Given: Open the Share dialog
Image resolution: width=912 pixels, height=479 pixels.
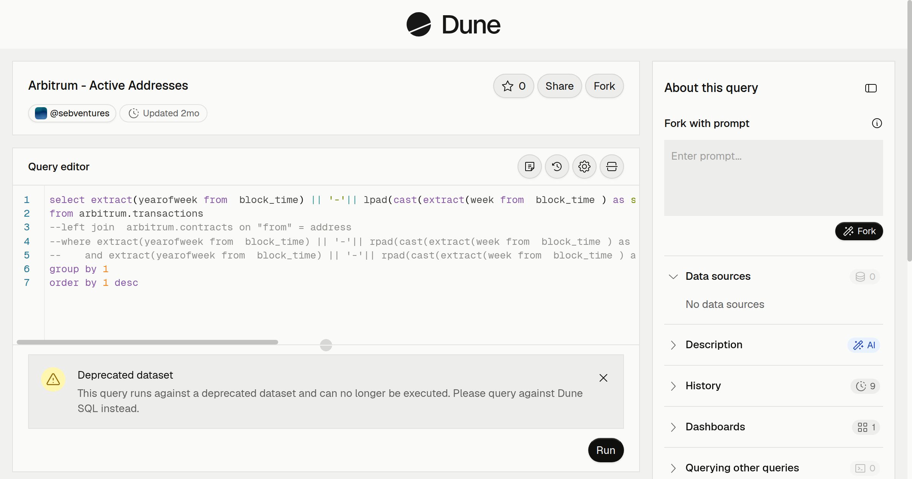Looking at the screenshot, I should click(x=559, y=86).
